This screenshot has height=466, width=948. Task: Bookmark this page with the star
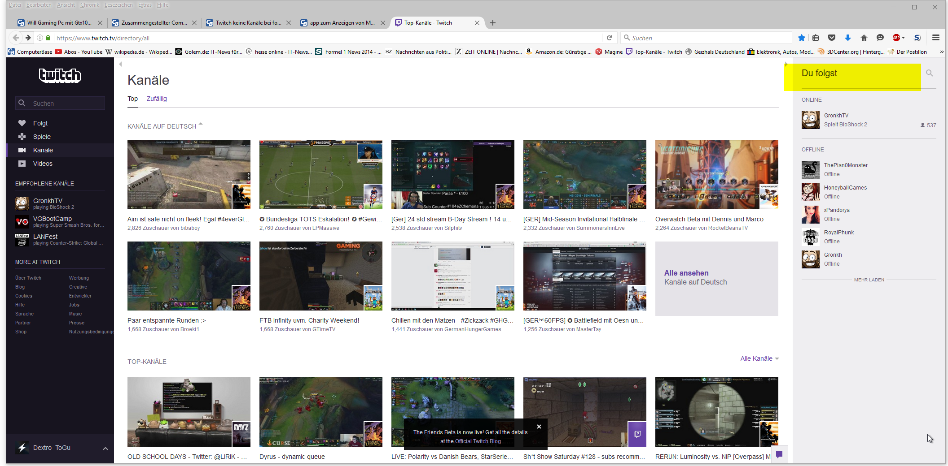(801, 38)
